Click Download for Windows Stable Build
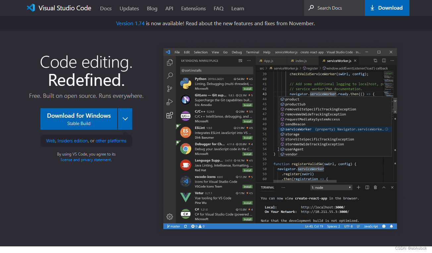Screen dimensions: 432x253 [x=79, y=119]
